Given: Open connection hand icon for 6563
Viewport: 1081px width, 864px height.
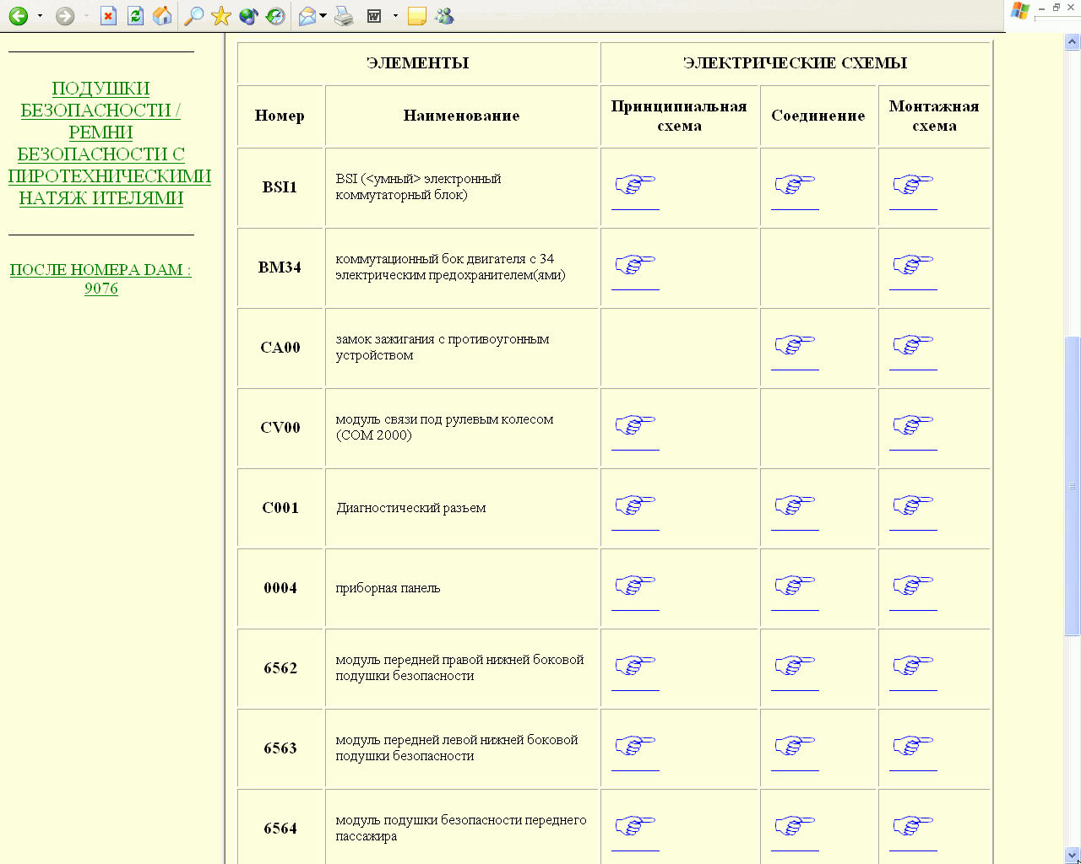Looking at the screenshot, I should [795, 745].
